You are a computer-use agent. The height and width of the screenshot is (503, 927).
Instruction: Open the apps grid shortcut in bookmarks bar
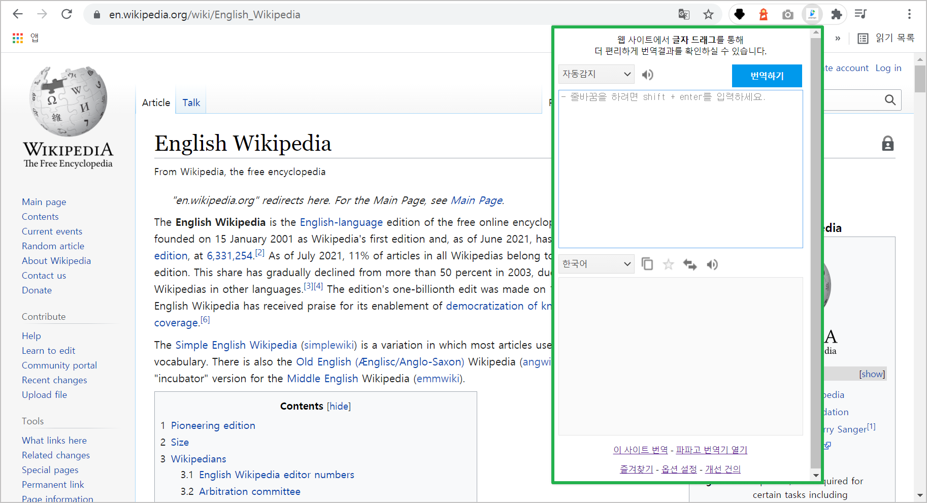pyautogui.click(x=18, y=38)
